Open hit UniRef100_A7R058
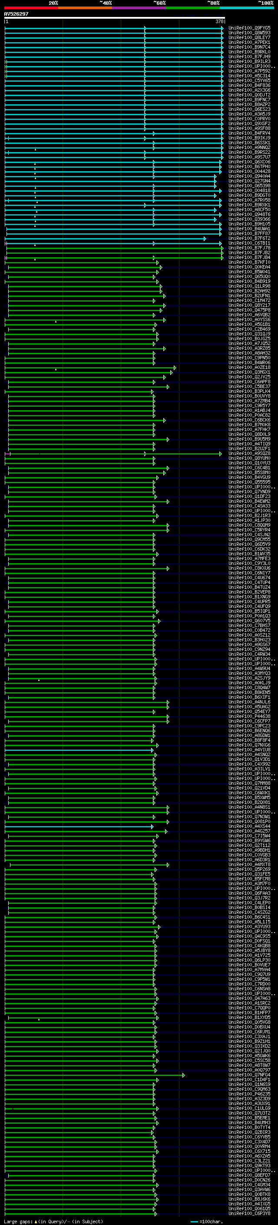The image size is (278, 1225). (x=249, y=200)
